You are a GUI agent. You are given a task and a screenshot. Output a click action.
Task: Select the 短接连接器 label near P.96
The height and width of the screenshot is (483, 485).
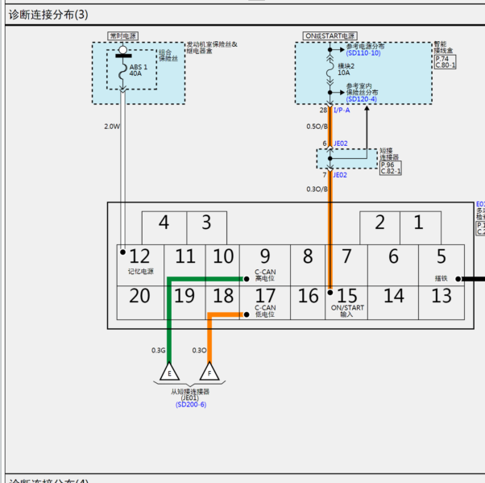click(389, 154)
